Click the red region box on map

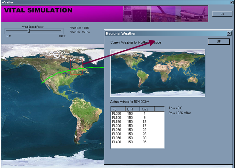tap(77, 66)
